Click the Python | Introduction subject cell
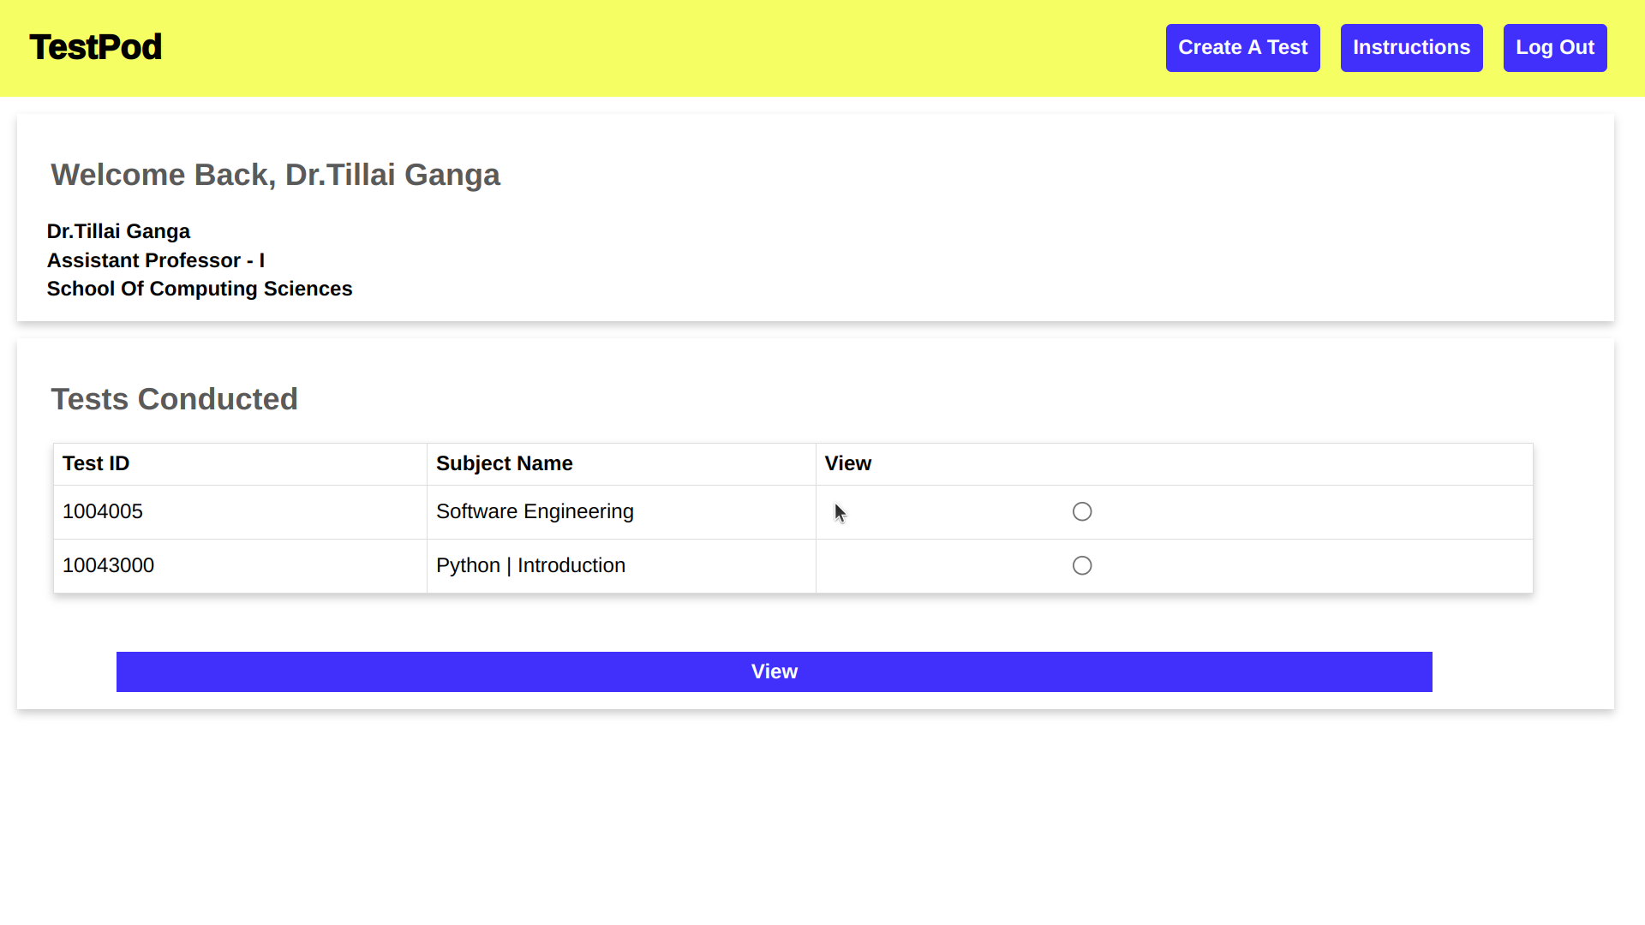1645x925 pixels. pos(530,565)
